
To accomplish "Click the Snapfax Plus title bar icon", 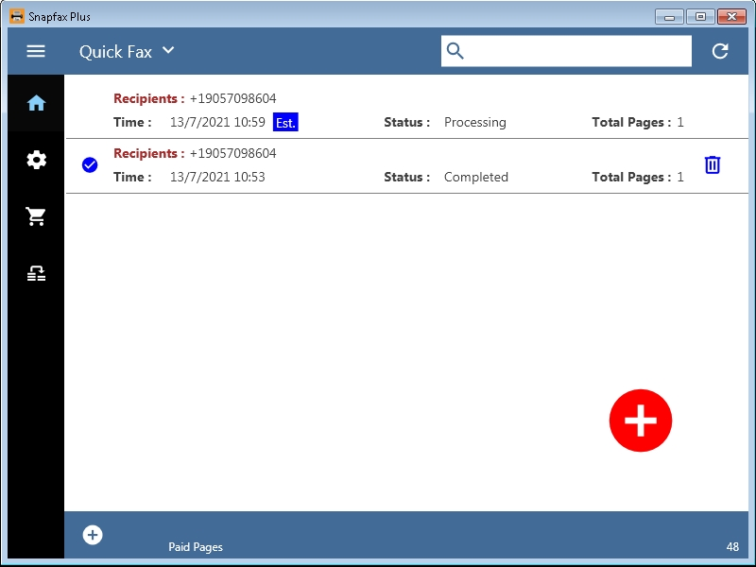I will click(16, 16).
